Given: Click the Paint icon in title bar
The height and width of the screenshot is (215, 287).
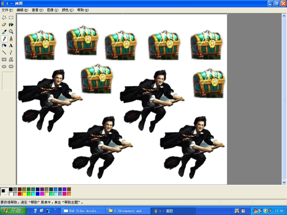Looking at the screenshot, I should point(3,3).
